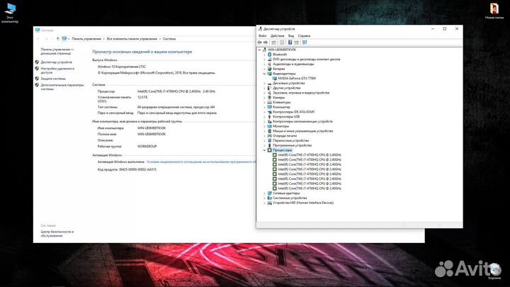This screenshot has width=510, height=287.
Task: Expand the Системные устройства category
Action: point(264,198)
